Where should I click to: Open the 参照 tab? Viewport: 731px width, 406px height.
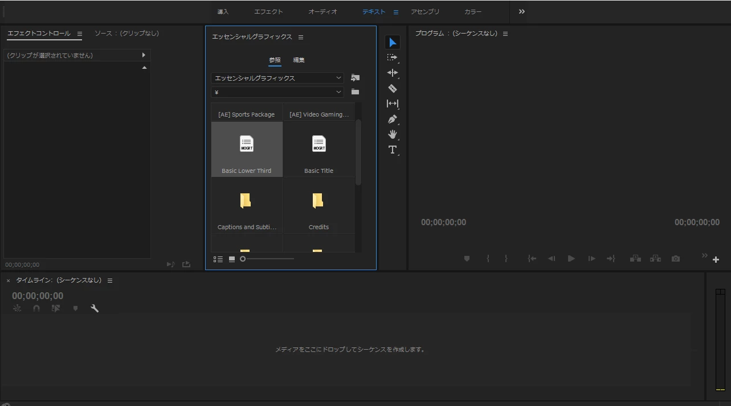275,60
